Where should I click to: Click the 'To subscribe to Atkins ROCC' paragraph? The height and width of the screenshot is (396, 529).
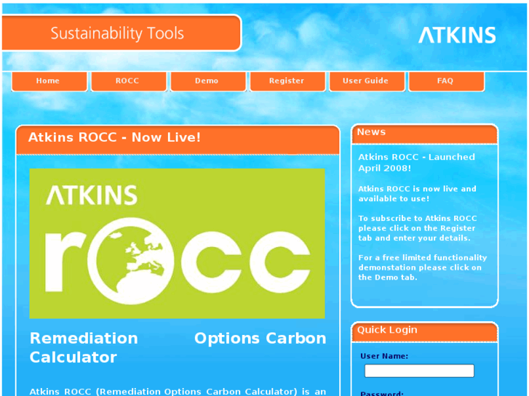pos(418,228)
